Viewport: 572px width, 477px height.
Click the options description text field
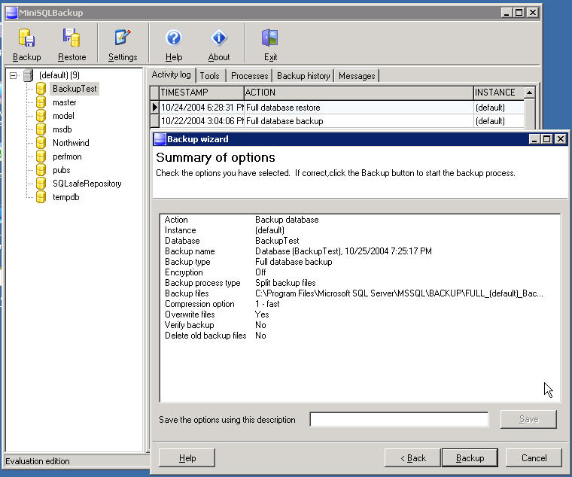(x=399, y=419)
